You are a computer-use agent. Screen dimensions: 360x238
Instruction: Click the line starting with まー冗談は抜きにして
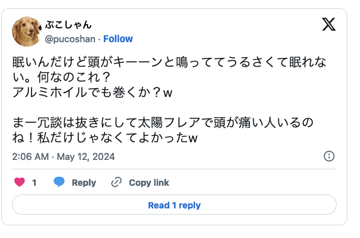[x=163, y=122]
